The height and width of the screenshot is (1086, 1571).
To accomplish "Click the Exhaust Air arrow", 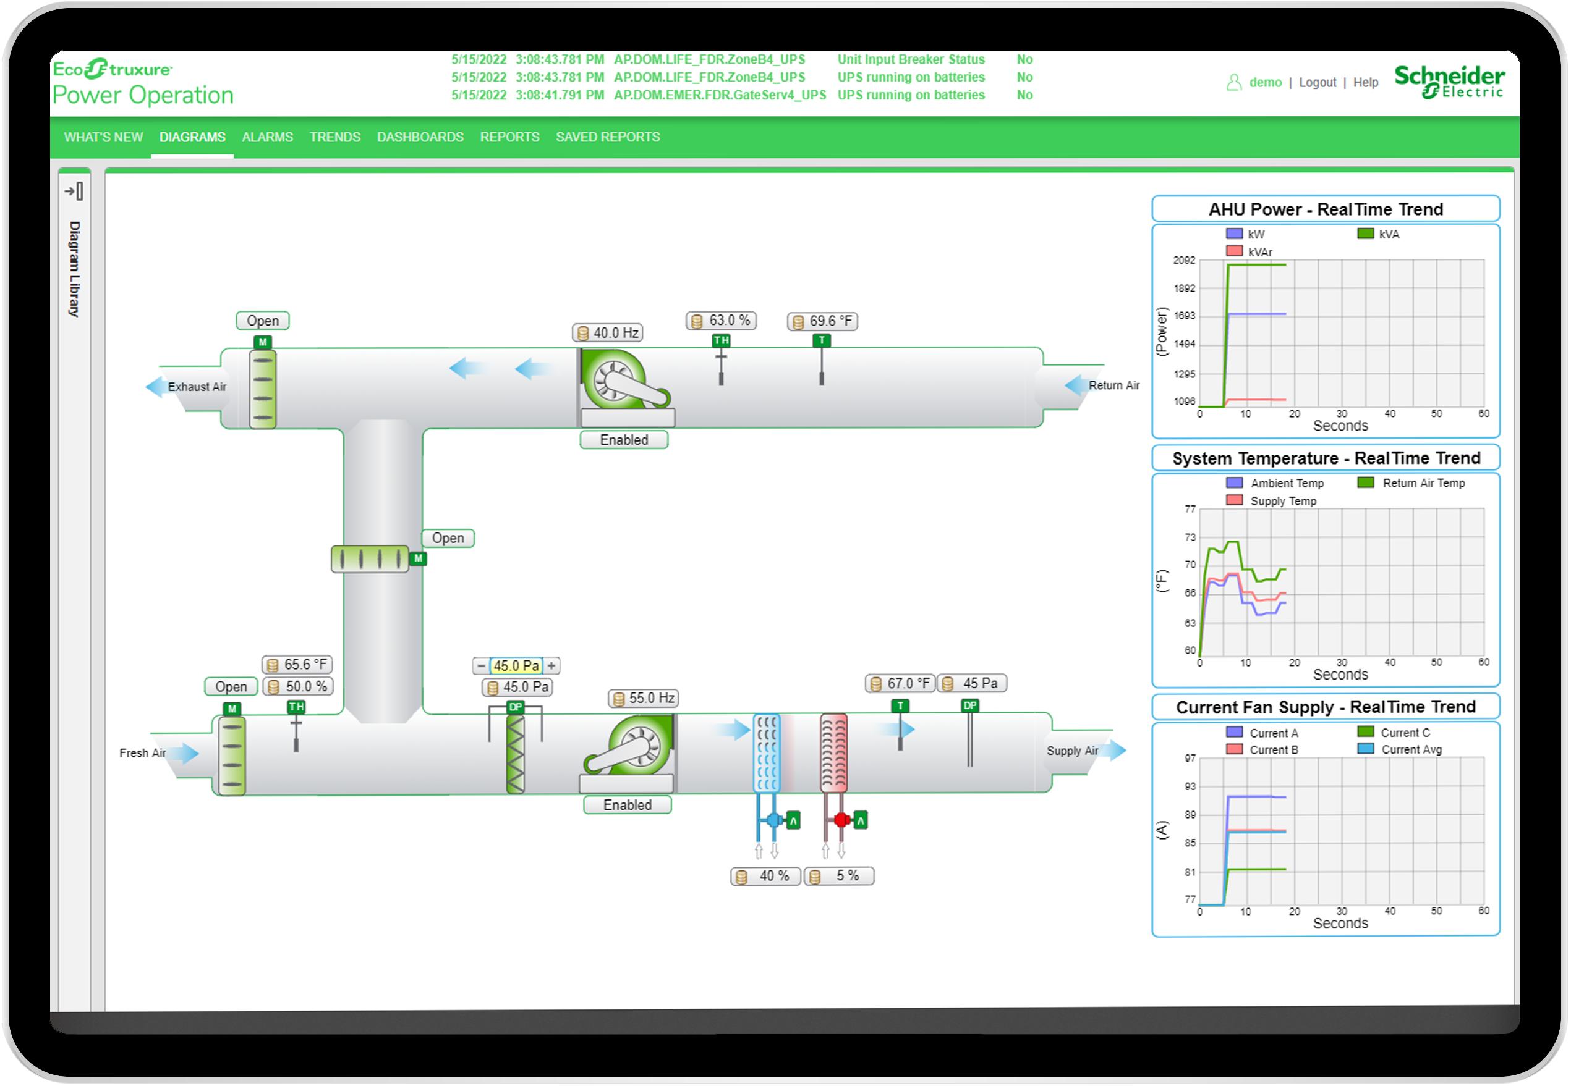I will coord(156,387).
